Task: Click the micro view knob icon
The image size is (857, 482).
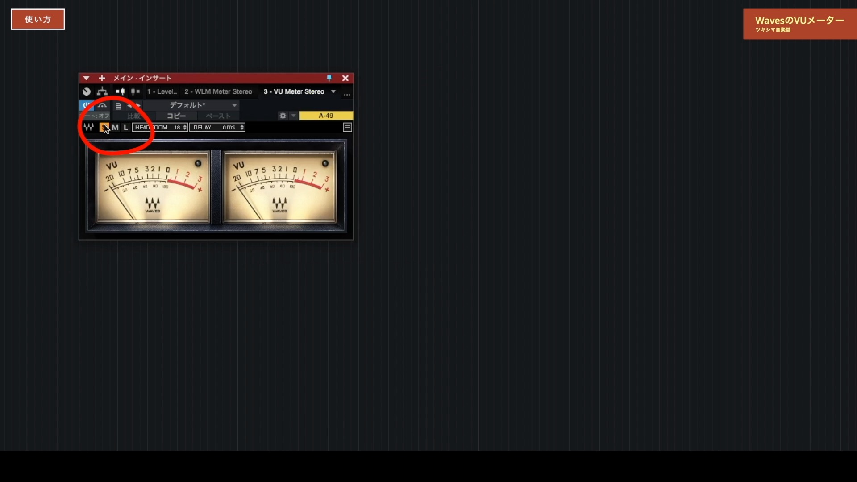Action: (x=87, y=91)
